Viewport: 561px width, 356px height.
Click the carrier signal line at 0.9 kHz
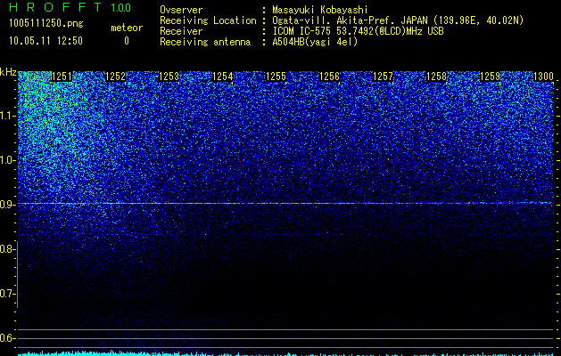tap(286, 203)
